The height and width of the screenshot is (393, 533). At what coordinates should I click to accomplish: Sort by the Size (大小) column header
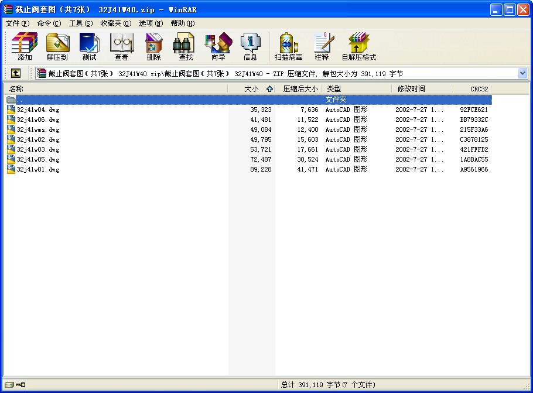coord(251,89)
